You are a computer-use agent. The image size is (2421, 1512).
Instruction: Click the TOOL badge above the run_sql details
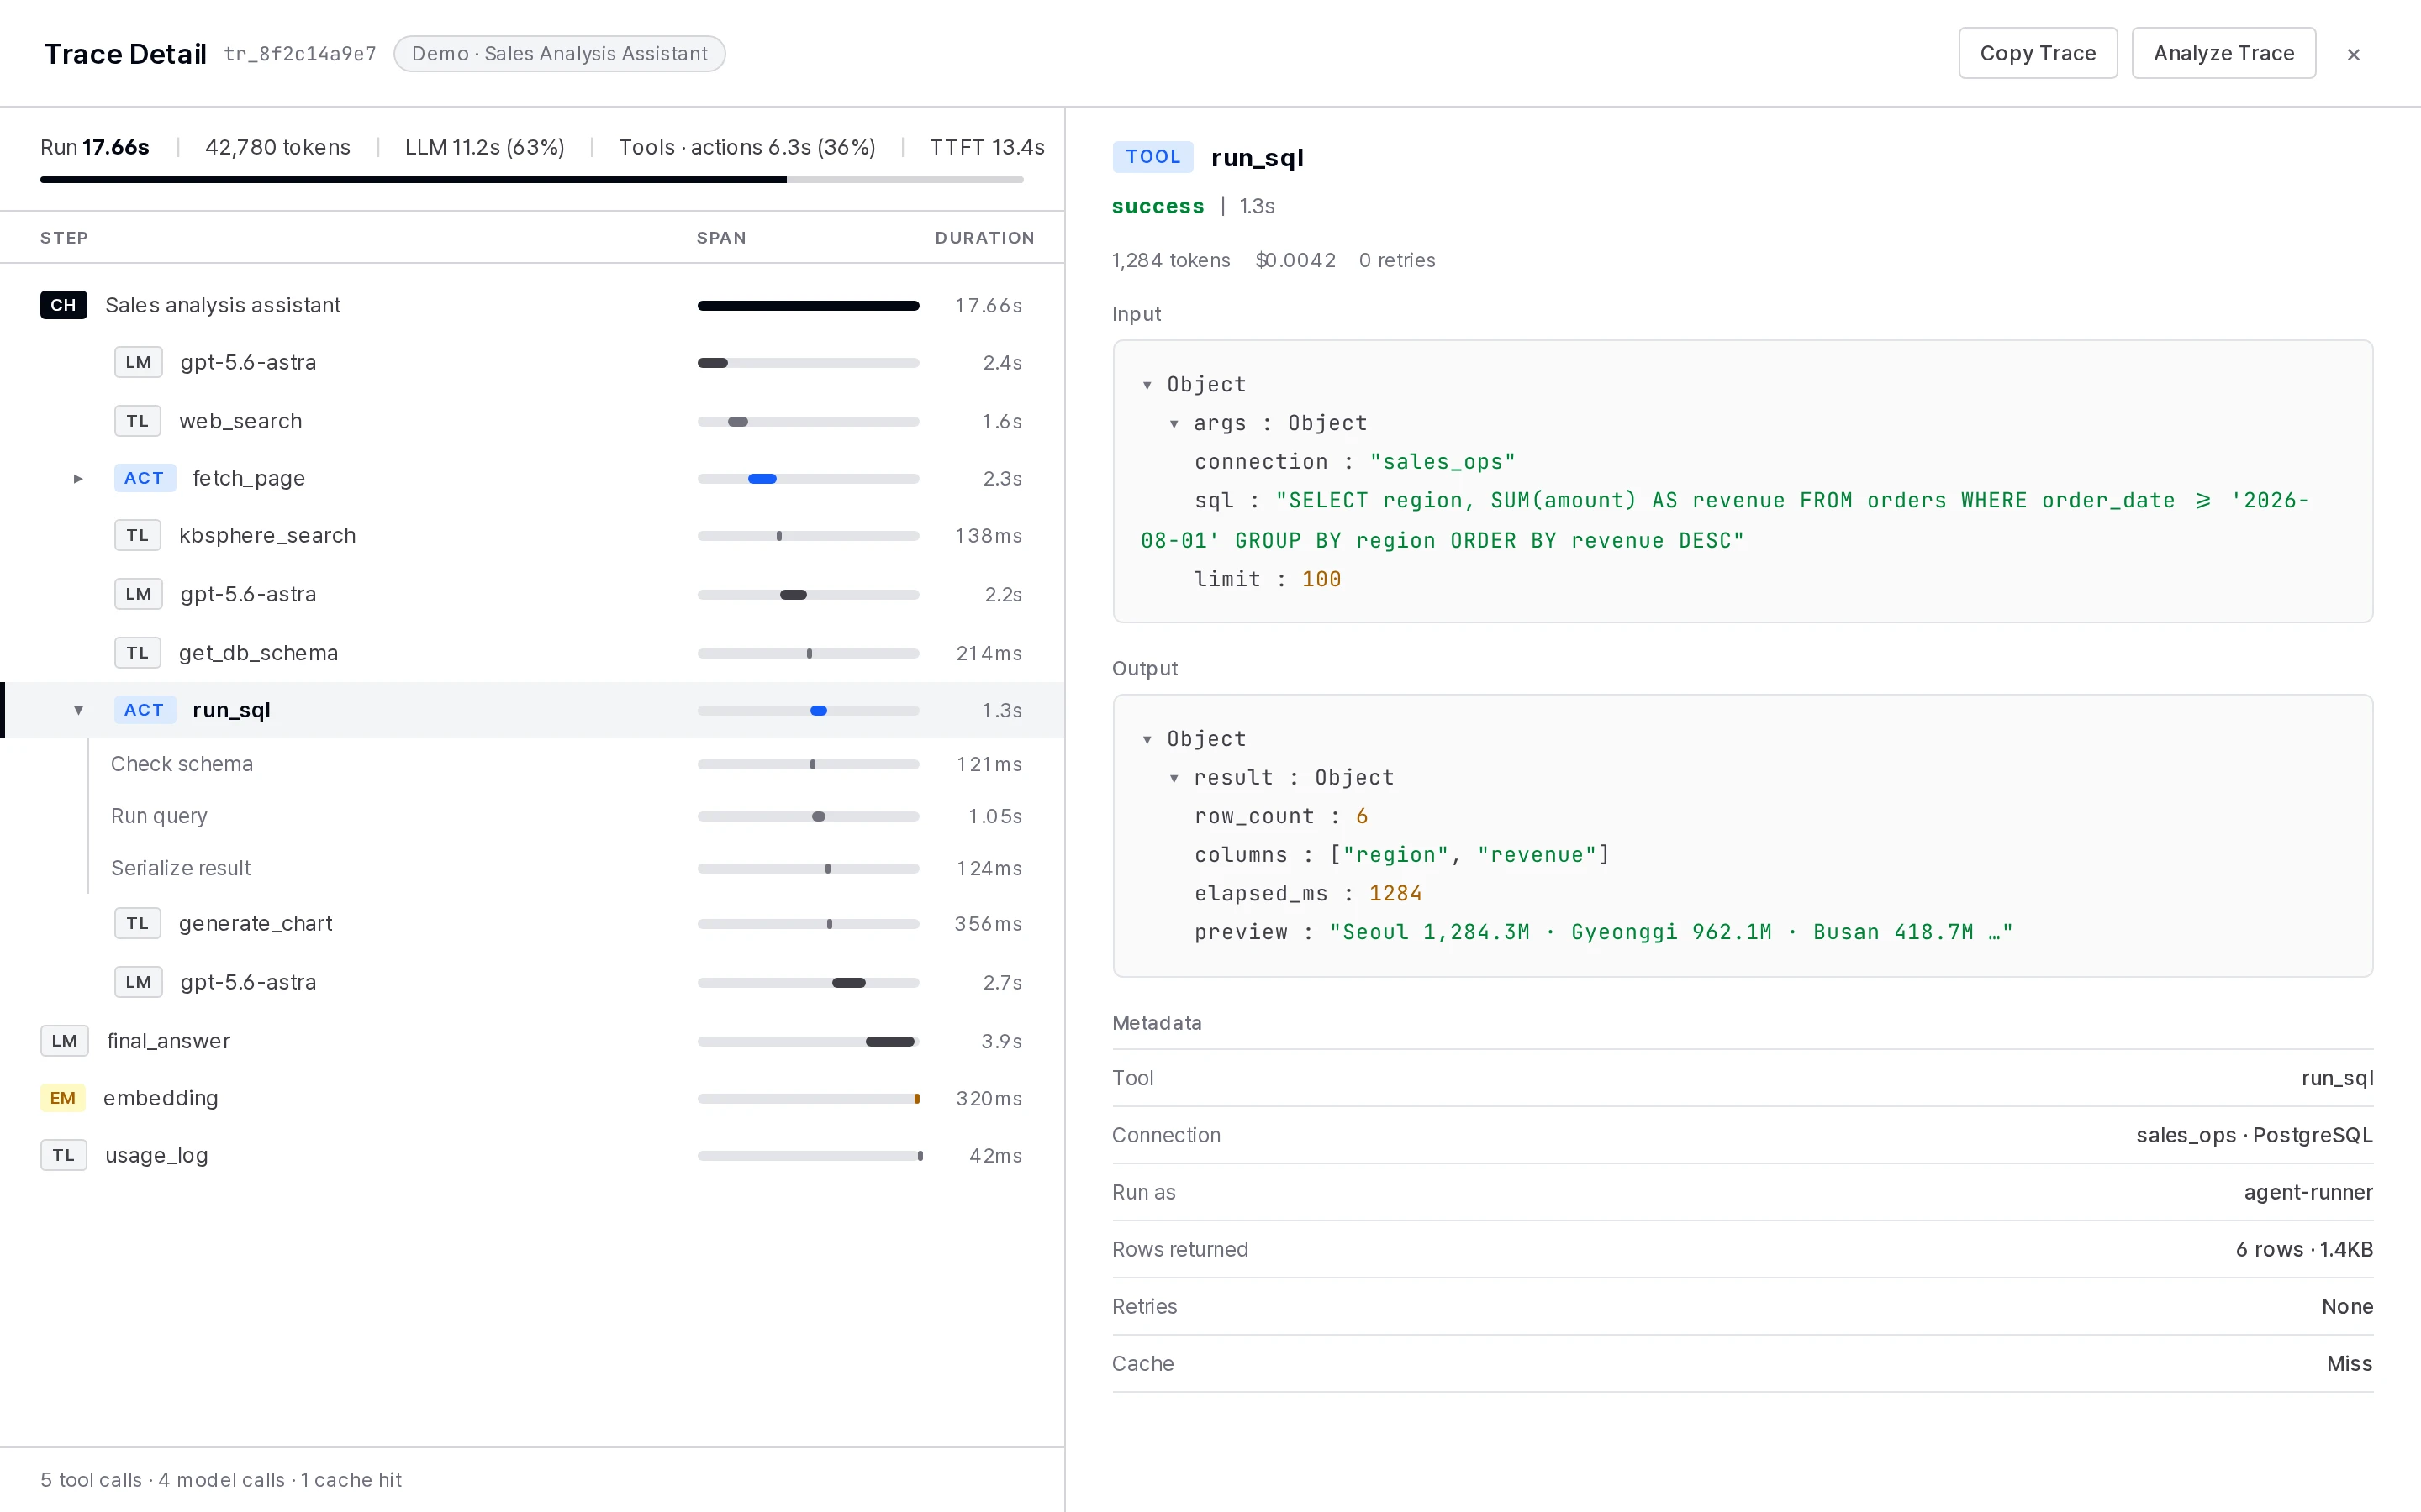coord(1152,157)
